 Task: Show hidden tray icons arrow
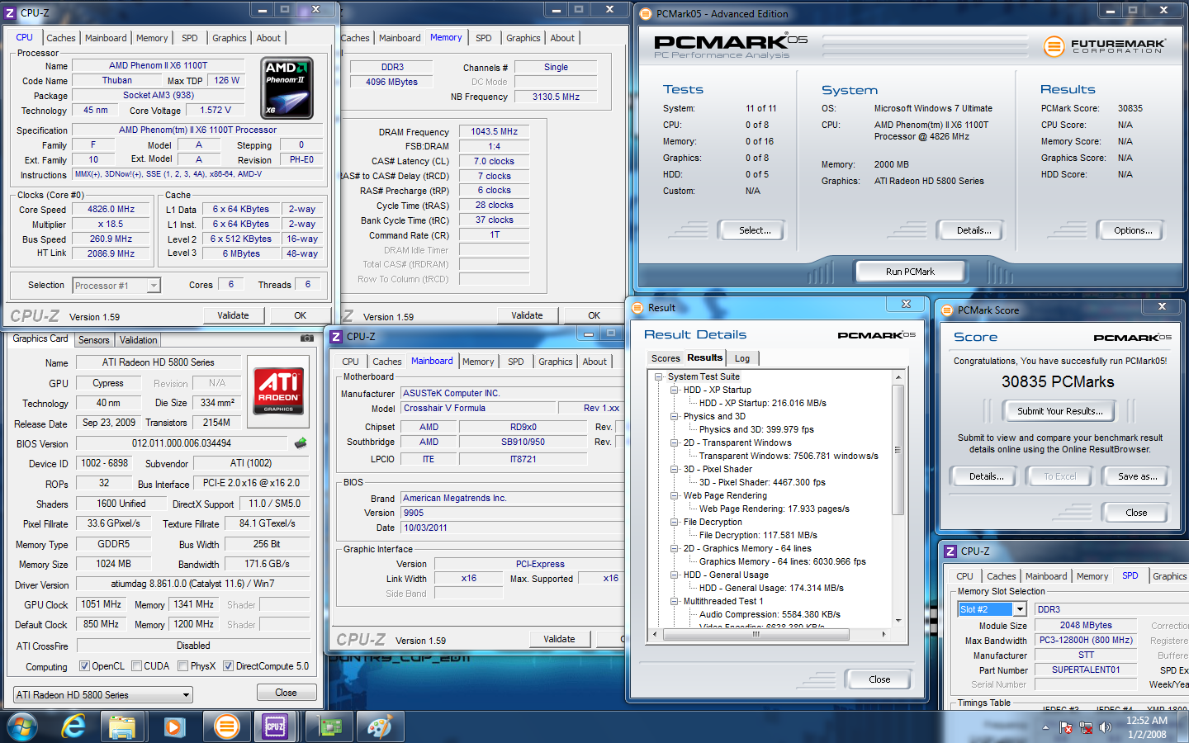tap(1045, 727)
